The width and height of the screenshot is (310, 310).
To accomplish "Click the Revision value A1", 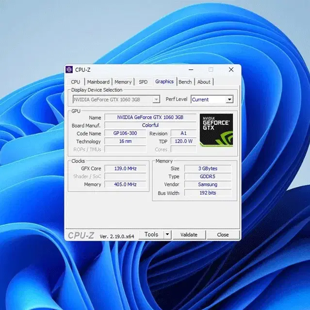I will (183, 133).
